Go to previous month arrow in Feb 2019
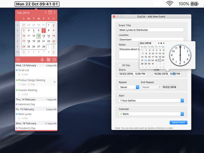This screenshot has height=153, width=204. [x=46, y=13]
